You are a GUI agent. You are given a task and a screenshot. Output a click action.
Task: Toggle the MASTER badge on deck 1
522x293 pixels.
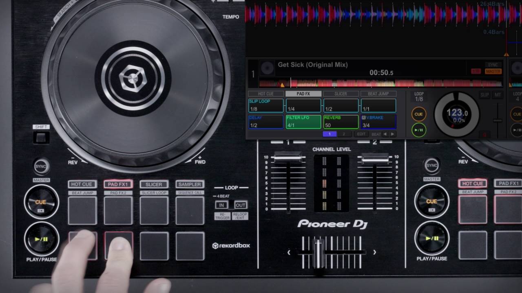[493, 72]
